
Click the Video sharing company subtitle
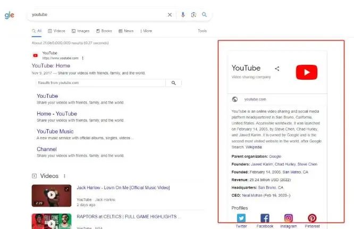coord(251,77)
